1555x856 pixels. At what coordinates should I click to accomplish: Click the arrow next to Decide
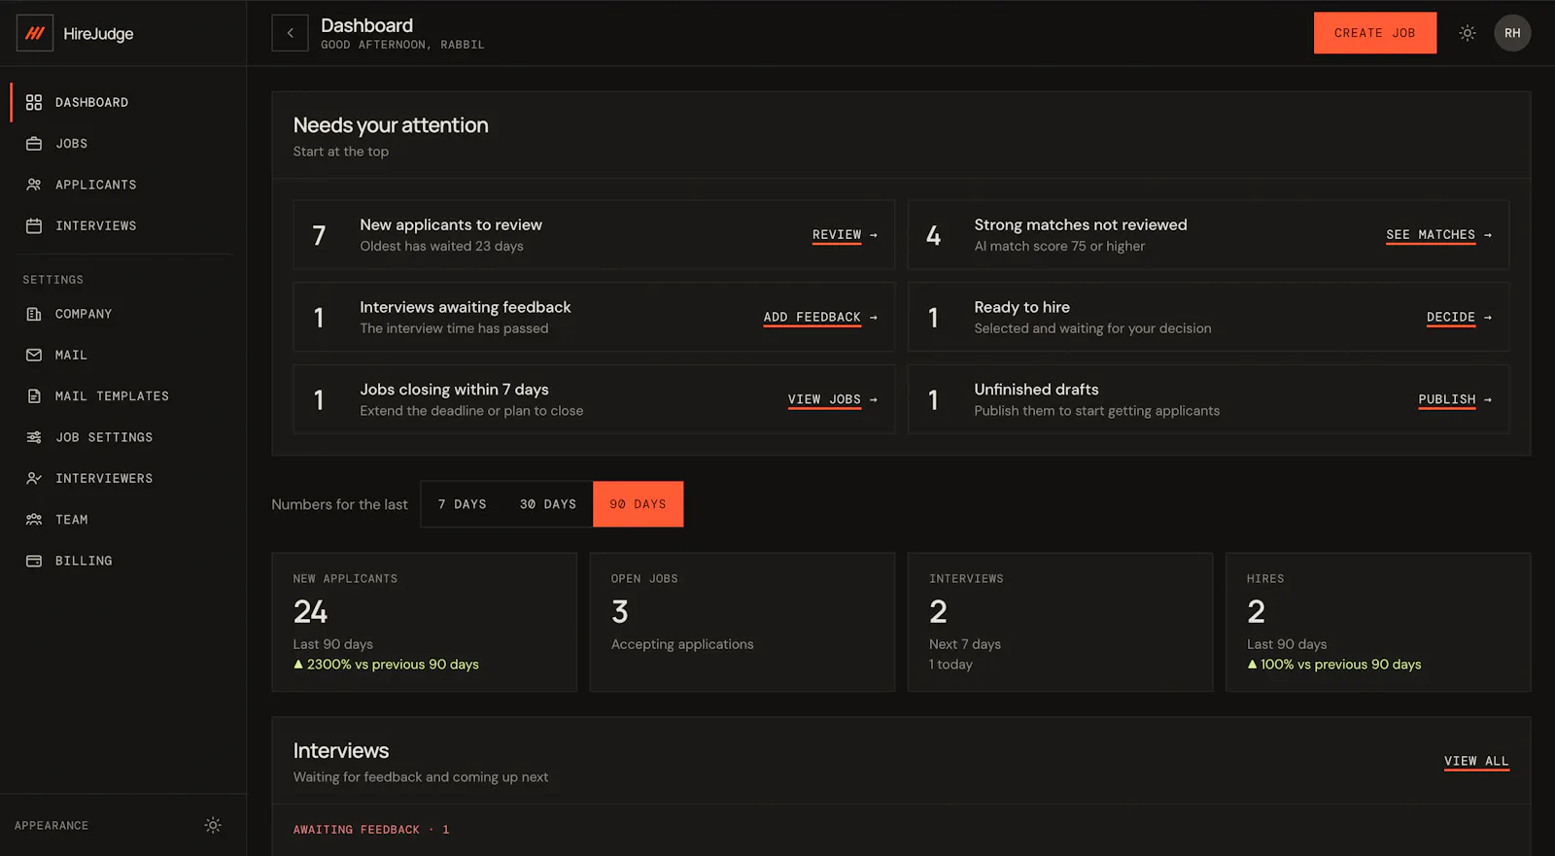(x=1488, y=318)
